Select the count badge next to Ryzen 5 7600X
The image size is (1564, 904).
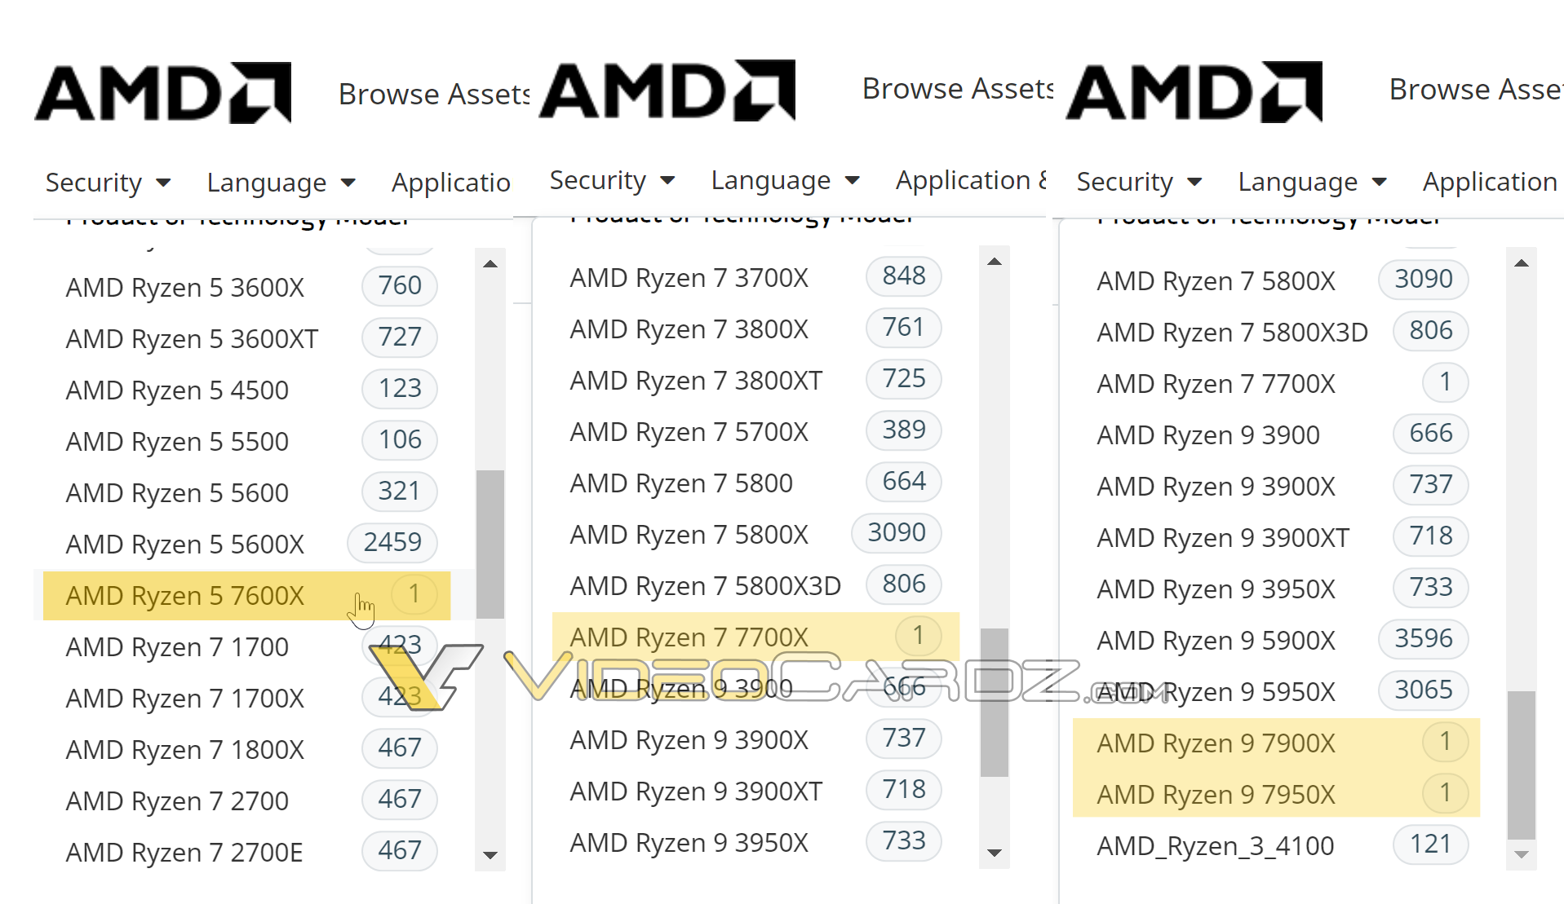[x=414, y=594]
